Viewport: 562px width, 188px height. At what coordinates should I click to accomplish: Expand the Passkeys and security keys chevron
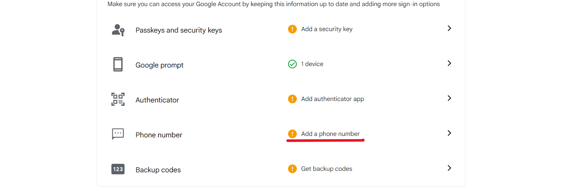449,28
